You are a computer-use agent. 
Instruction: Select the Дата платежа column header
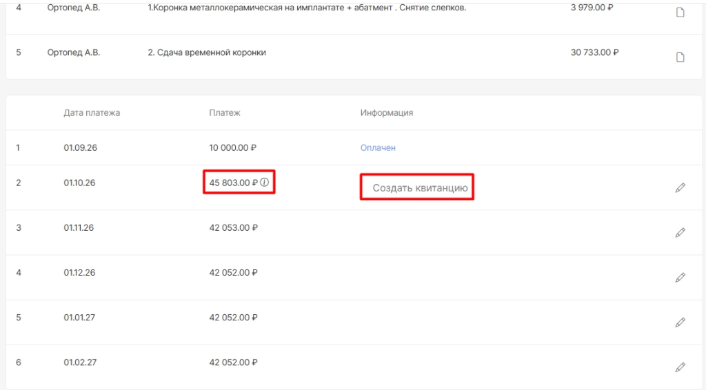click(x=92, y=113)
